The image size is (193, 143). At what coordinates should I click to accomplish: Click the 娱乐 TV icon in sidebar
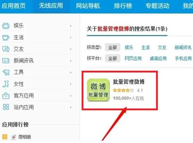(x=6, y=26)
